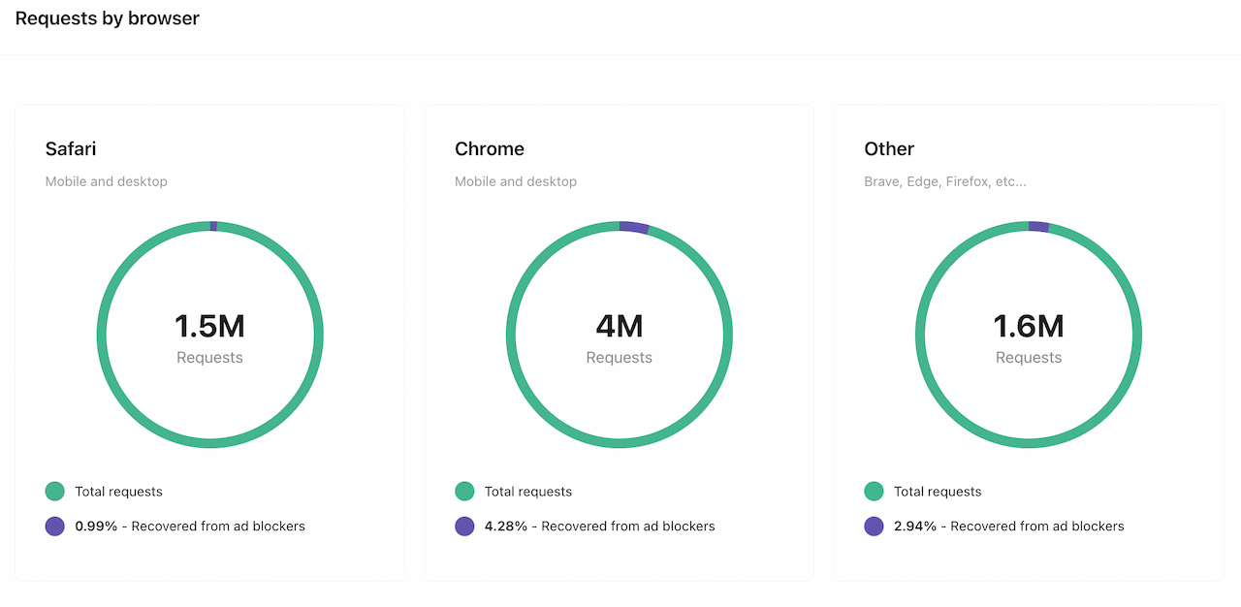
Task: Click the 1.6M requests value in Other chart
Action: click(1029, 326)
